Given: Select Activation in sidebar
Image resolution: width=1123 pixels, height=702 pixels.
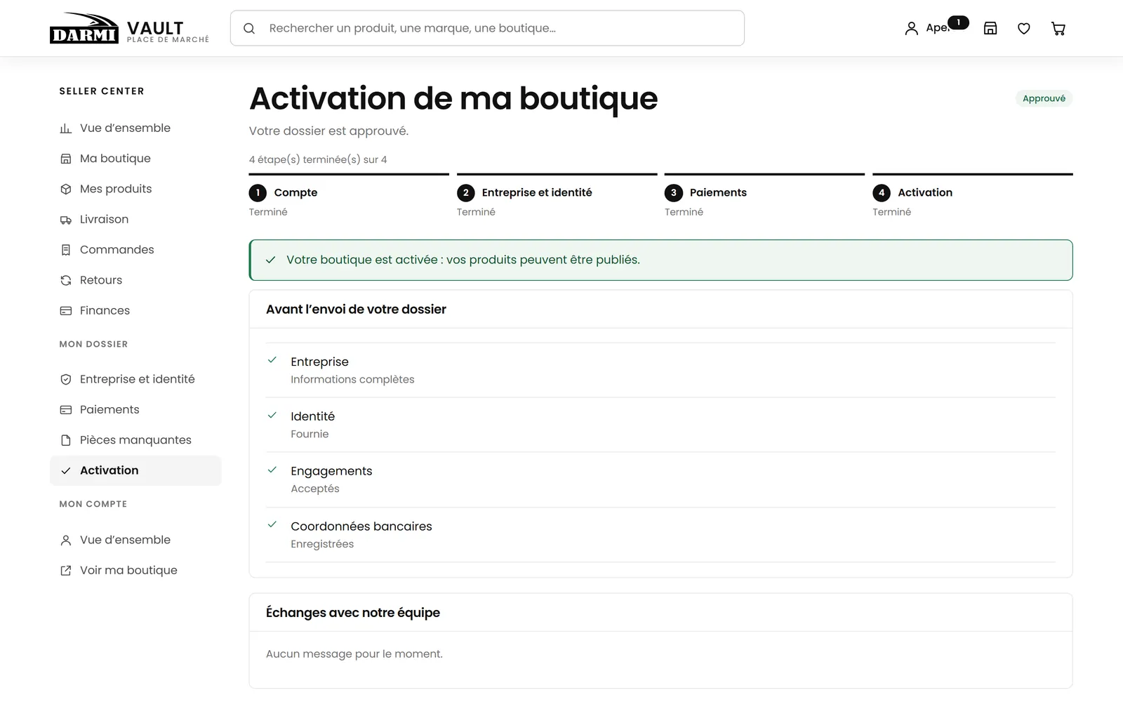Looking at the screenshot, I should (x=135, y=470).
